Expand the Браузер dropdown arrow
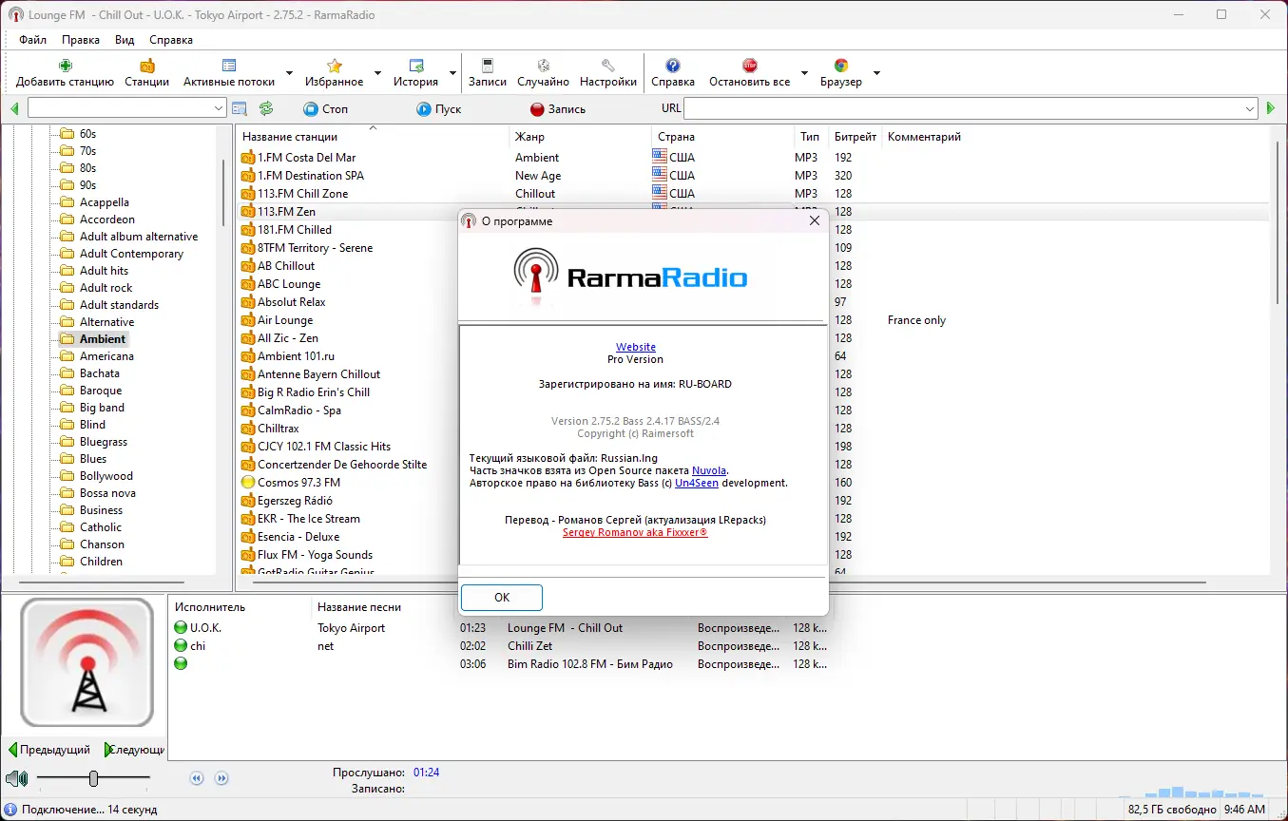This screenshot has width=1288, height=821. pos(876,73)
